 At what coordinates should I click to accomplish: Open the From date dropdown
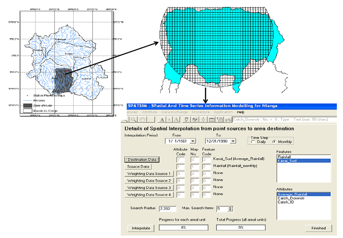pyautogui.click(x=193, y=141)
